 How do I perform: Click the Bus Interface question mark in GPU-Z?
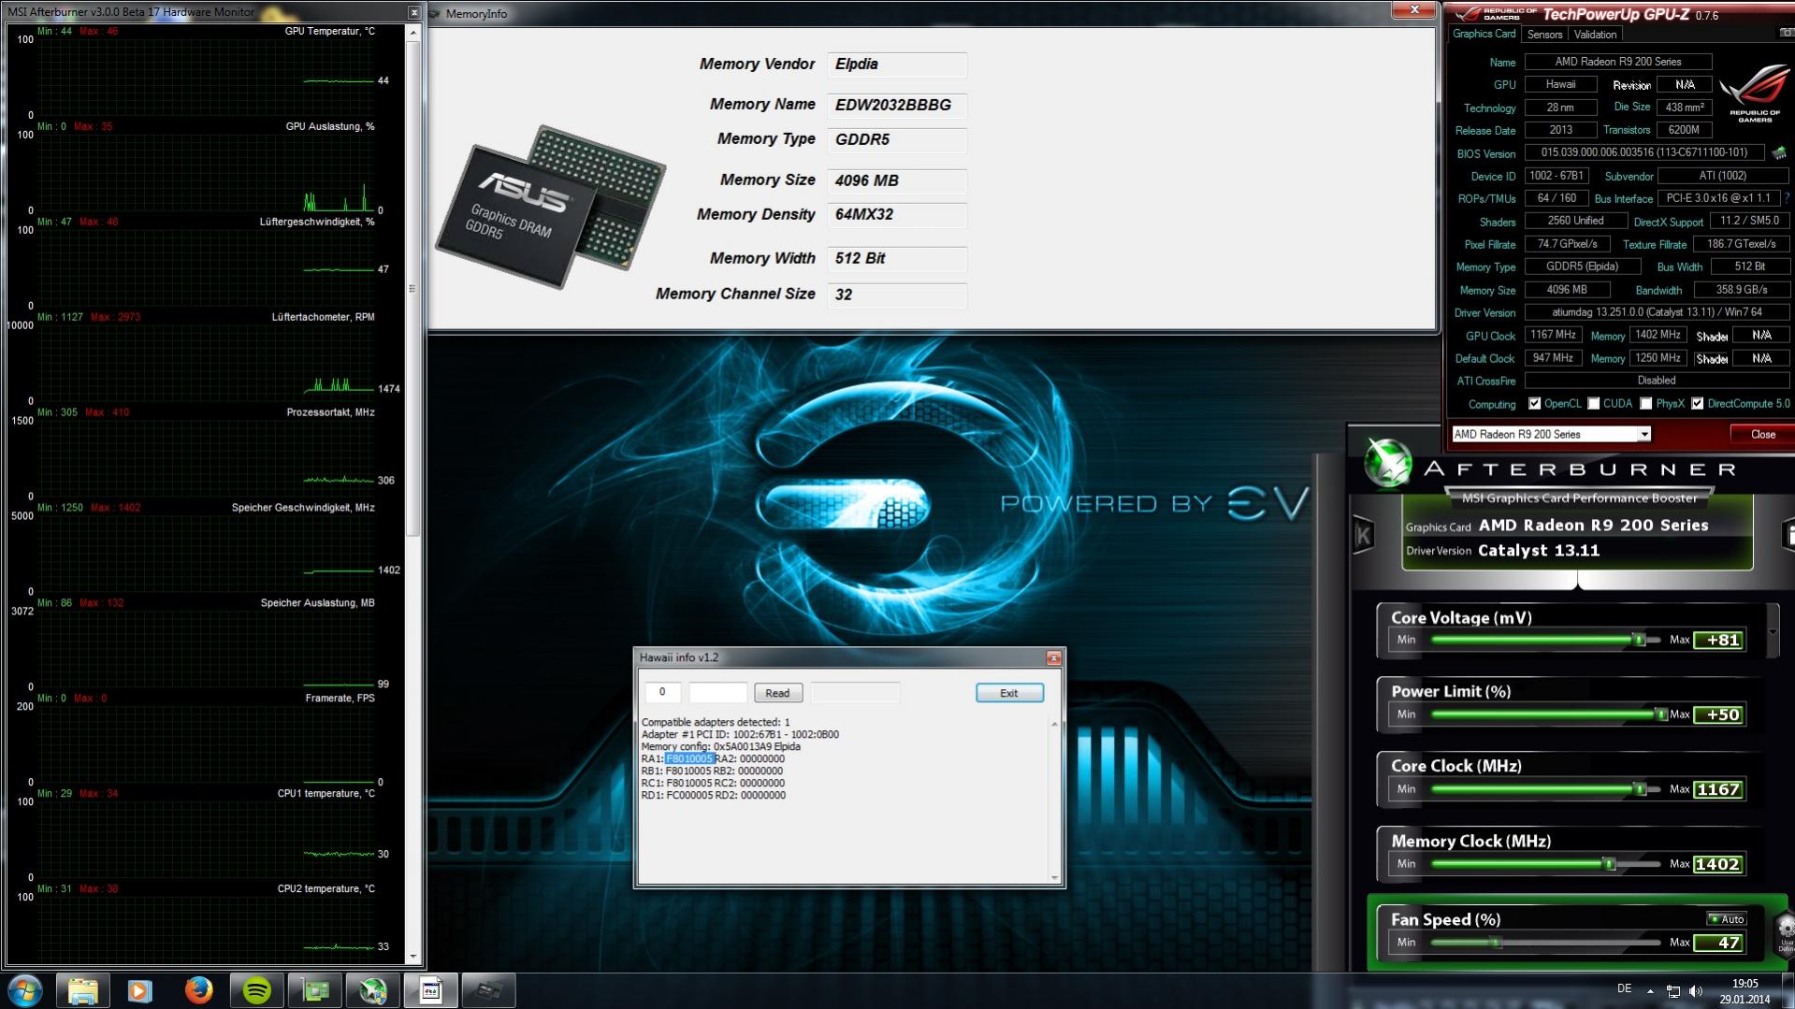pyautogui.click(x=1787, y=198)
